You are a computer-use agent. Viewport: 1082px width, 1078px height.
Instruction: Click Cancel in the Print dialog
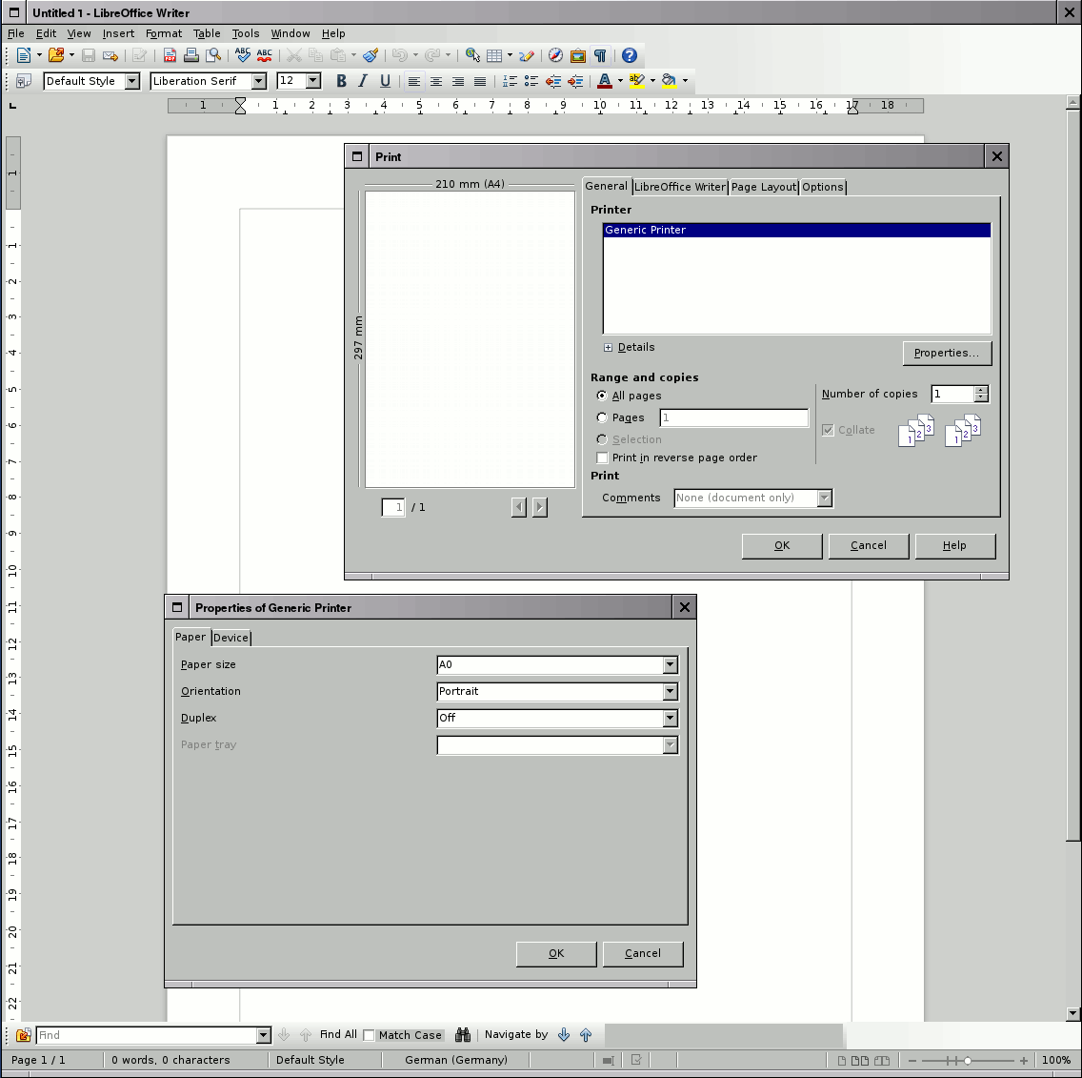coord(868,545)
